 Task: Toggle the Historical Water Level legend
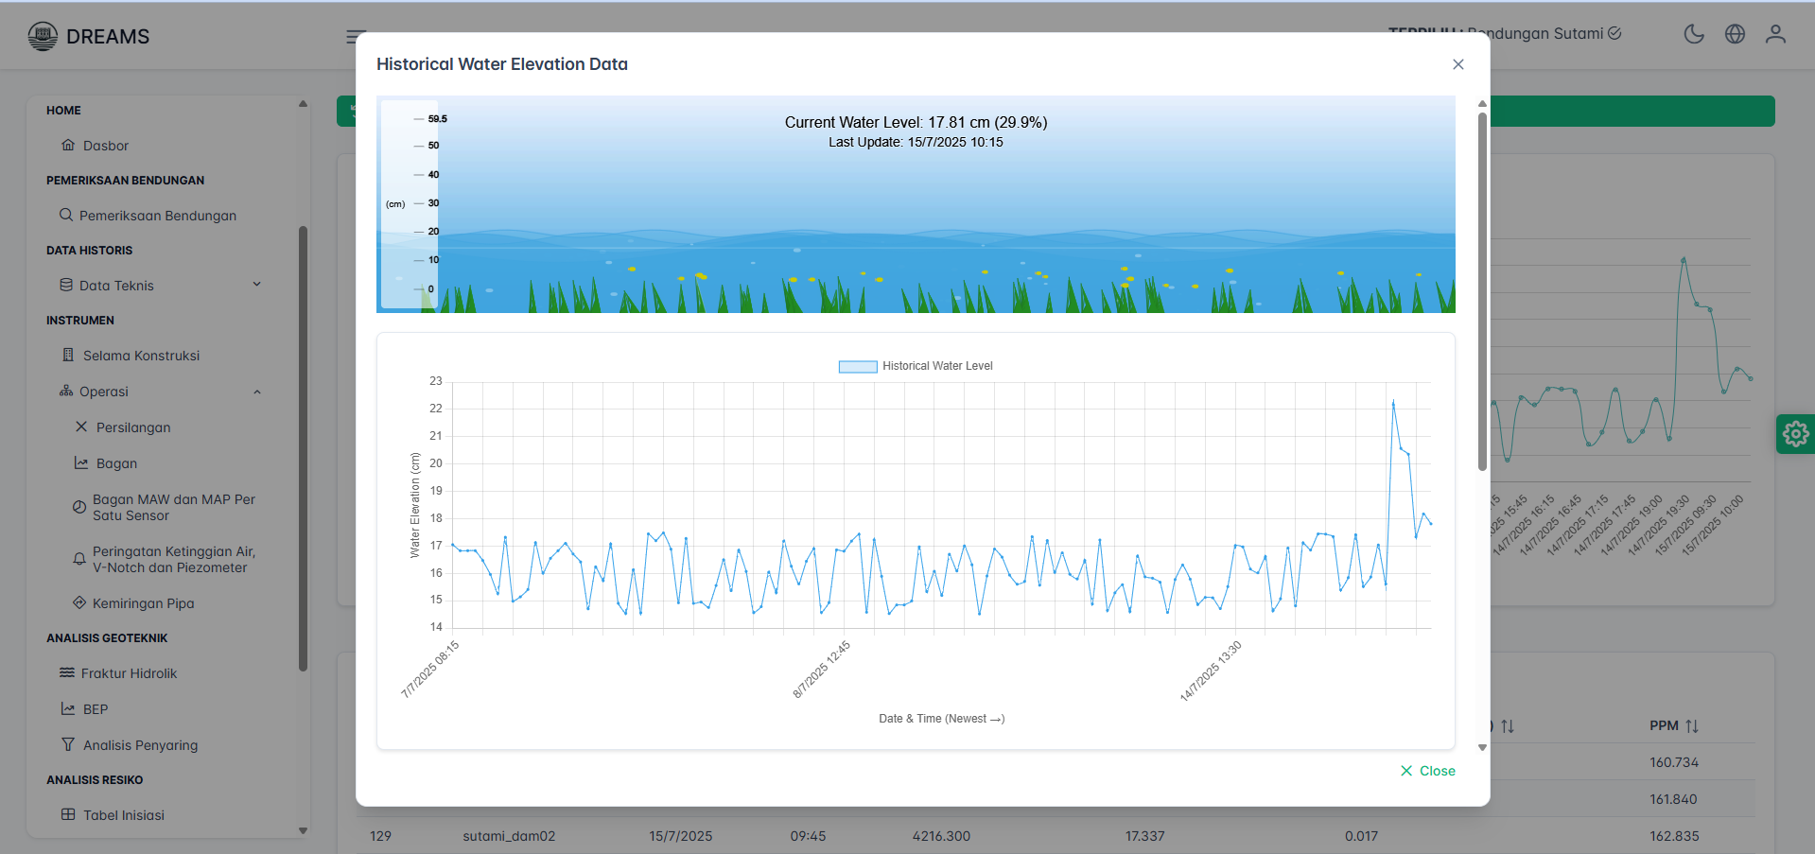[x=915, y=366]
